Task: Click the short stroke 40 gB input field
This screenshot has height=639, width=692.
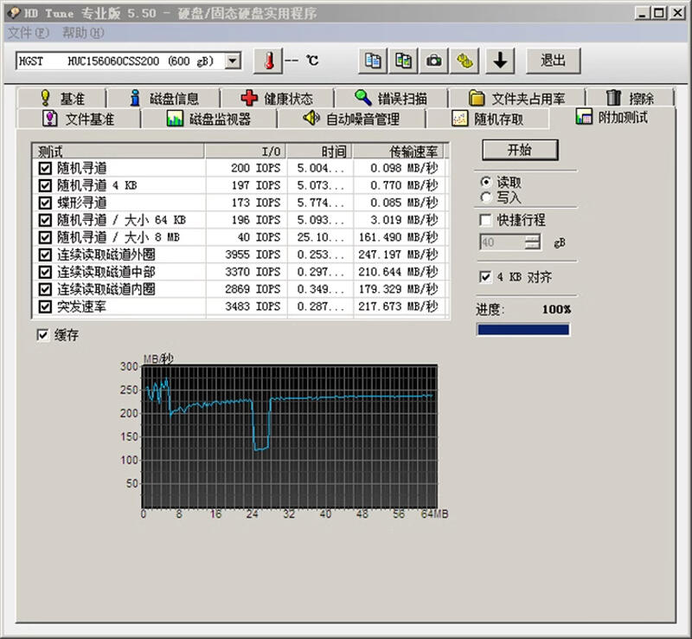Action: [x=503, y=242]
